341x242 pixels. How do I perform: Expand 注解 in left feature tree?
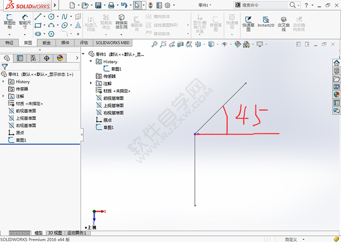click(x=3, y=96)
